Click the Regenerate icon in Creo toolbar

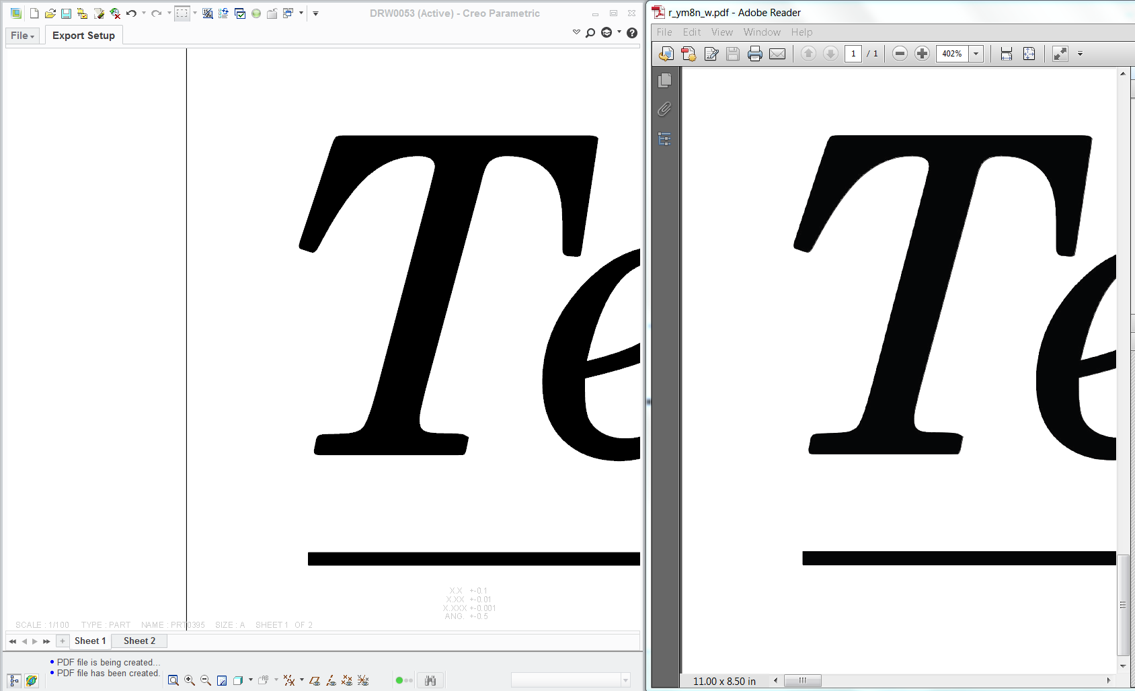208,13
